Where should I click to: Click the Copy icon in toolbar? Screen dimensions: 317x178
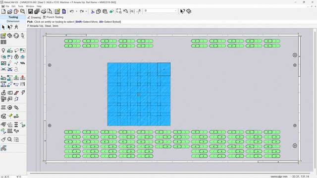99,11
